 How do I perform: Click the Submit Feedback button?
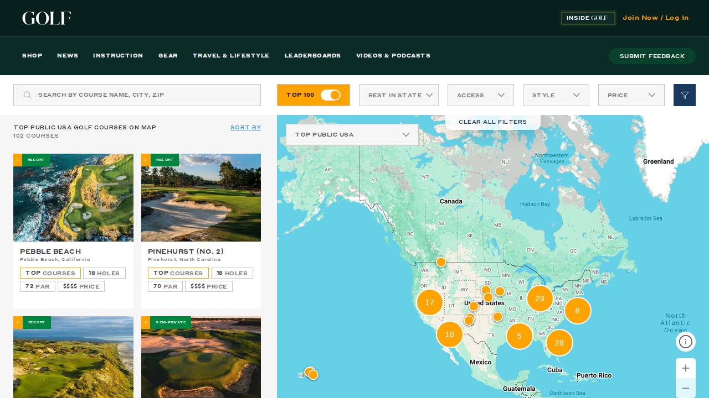652,56
